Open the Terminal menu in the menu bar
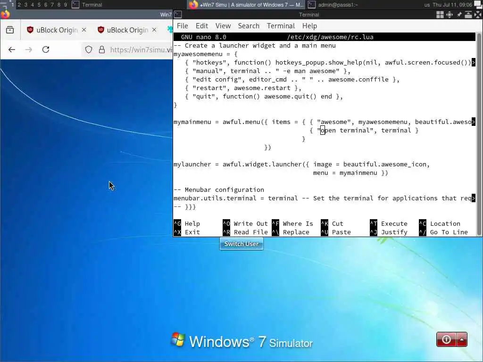483x362 pixels. point(281,26)
